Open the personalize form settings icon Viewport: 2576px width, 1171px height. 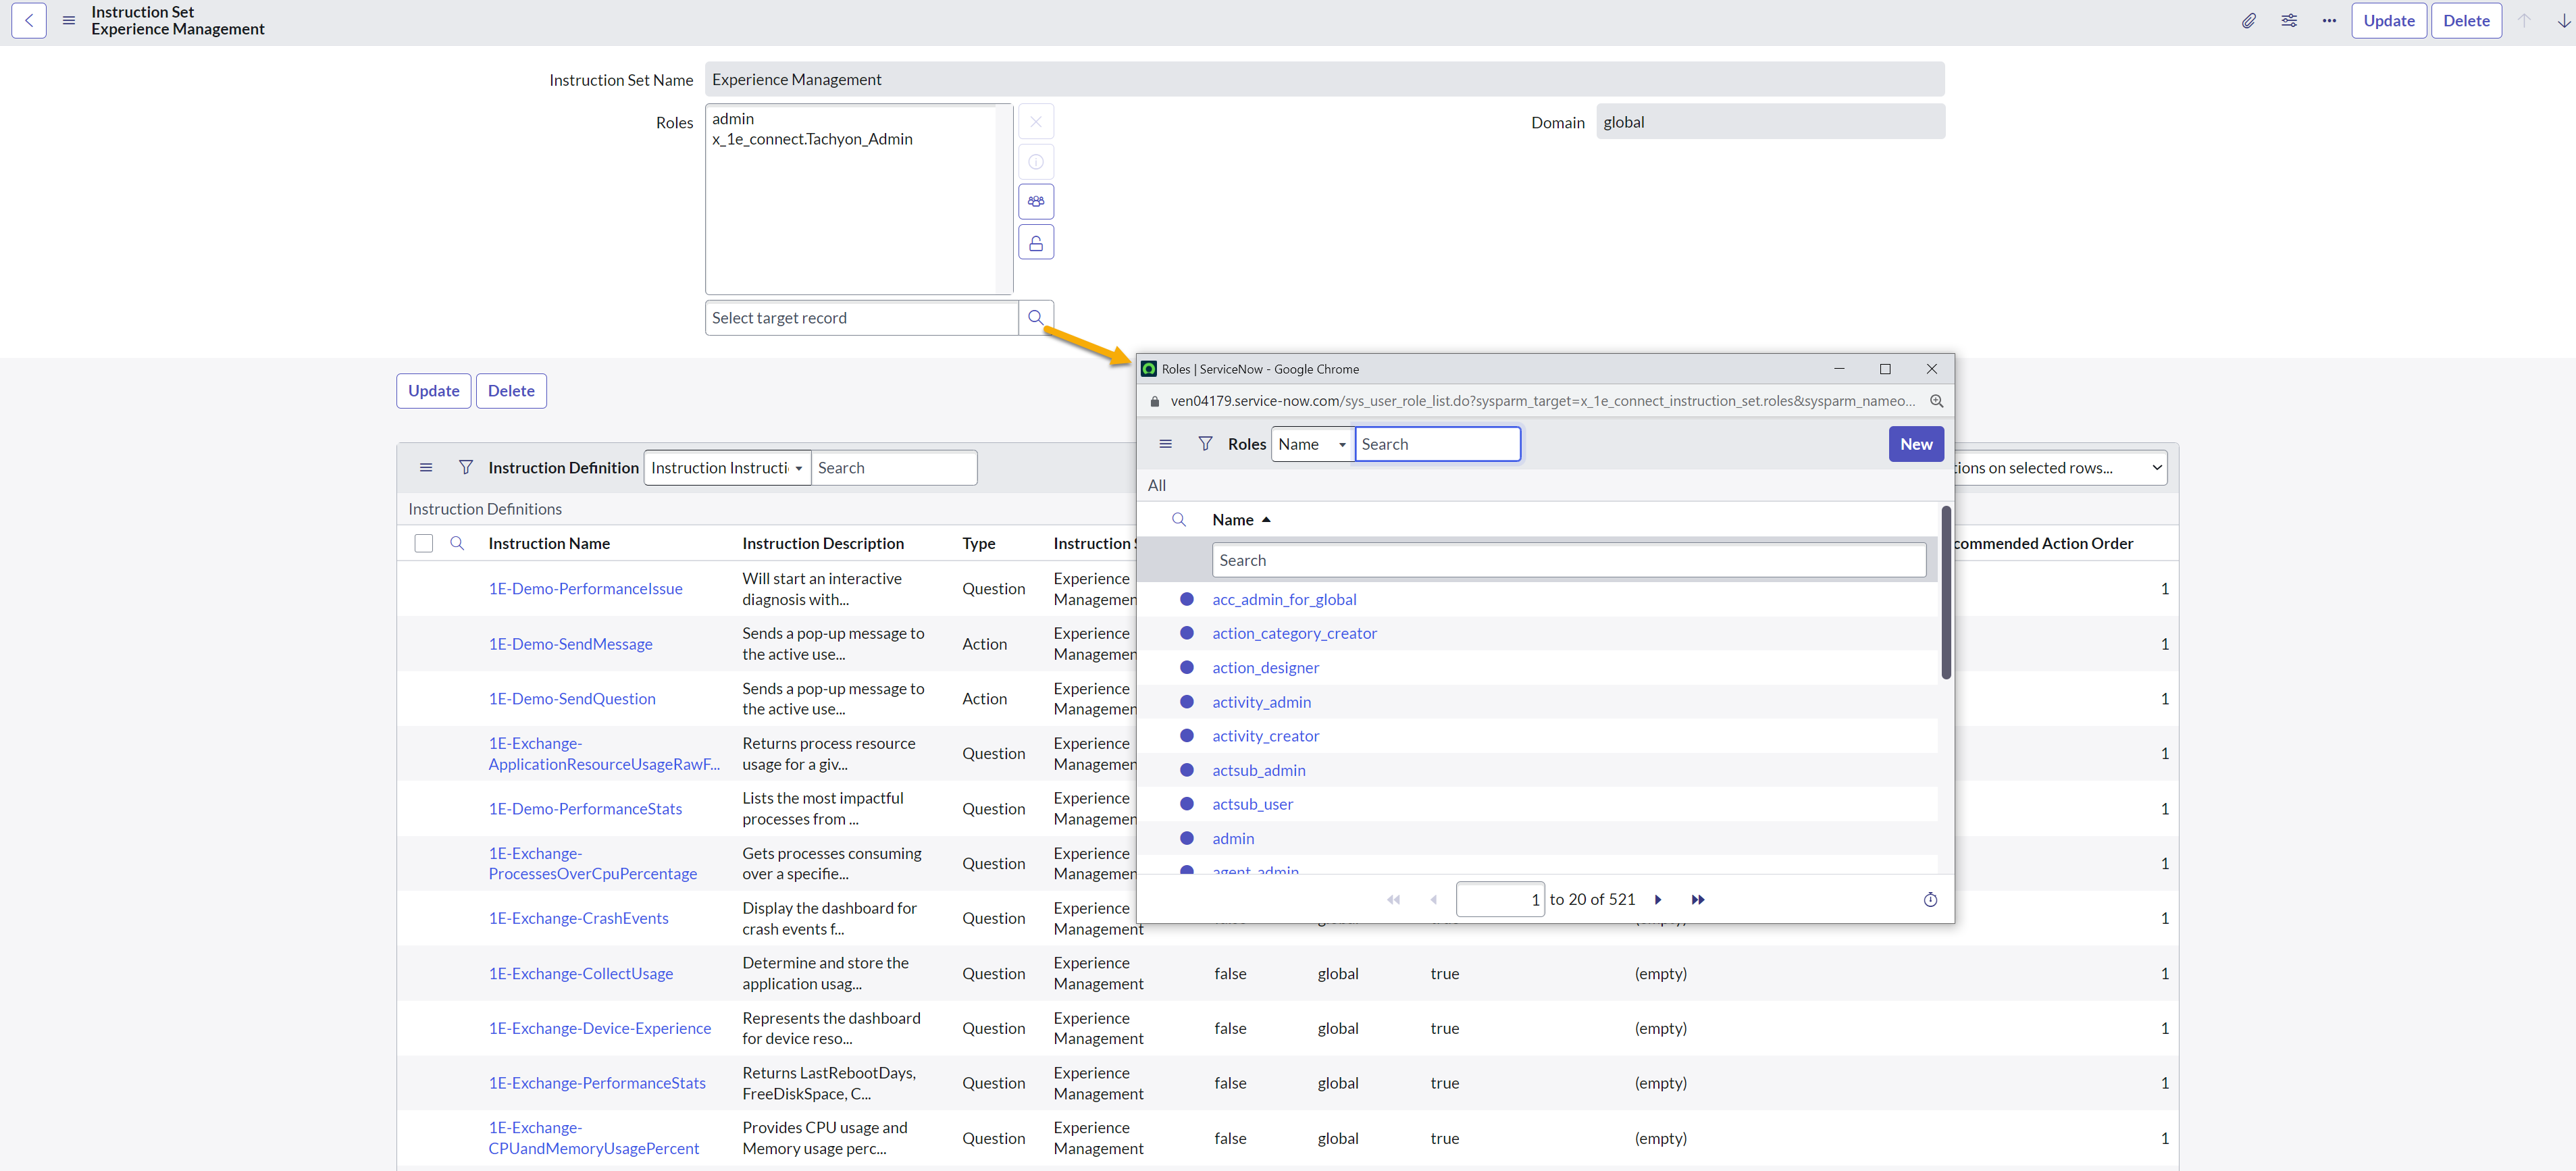point(2288,21)
